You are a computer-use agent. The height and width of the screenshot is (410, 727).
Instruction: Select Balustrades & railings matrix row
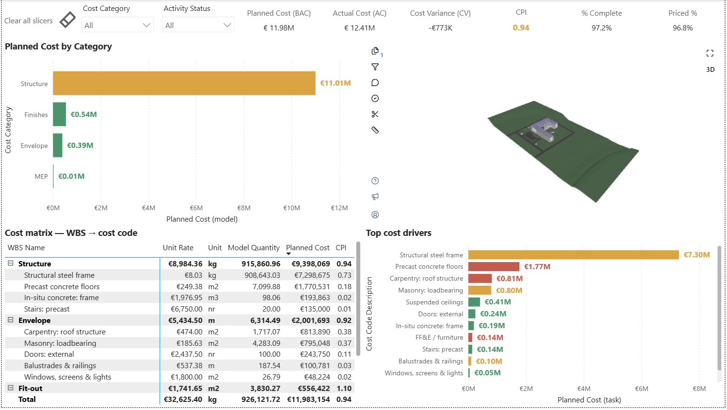179,366
